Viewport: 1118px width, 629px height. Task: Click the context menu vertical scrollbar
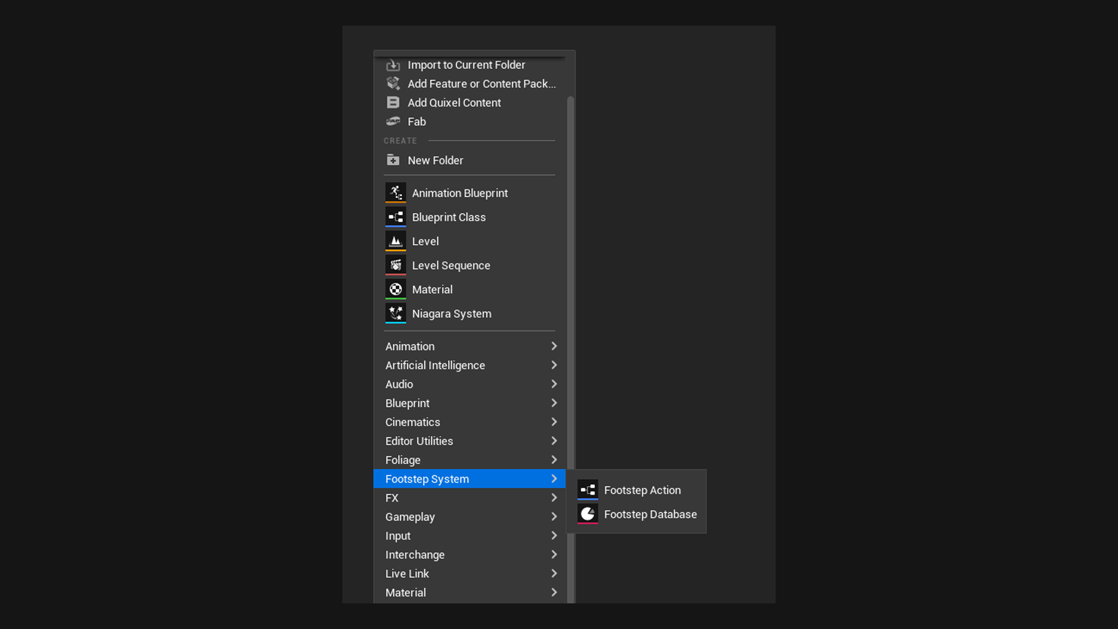tap(571, 349)
